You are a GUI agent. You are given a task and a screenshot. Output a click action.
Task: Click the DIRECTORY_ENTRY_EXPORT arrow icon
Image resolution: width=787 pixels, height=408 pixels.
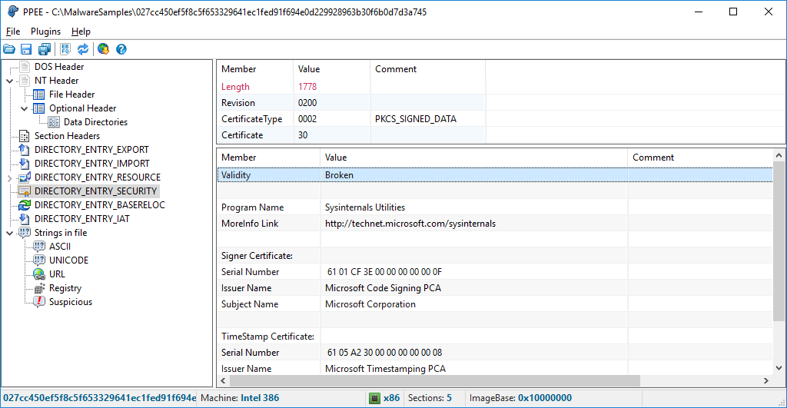click(x=24, y=150)
